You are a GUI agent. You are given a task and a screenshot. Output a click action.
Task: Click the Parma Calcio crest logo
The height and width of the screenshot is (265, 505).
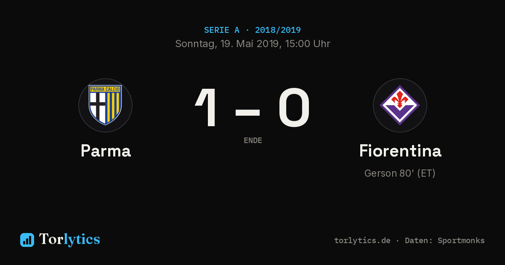pos(105,105)
